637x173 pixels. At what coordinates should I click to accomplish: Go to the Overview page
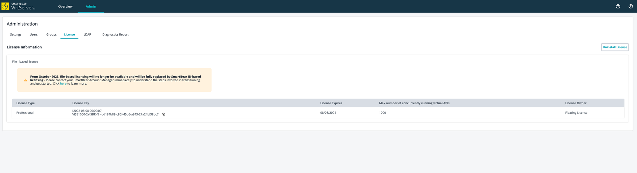coord(65,6)
